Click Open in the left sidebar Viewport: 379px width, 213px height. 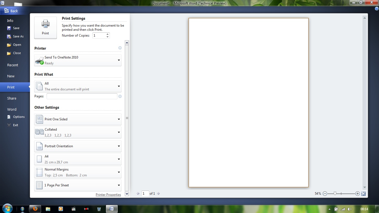[x=14, y=45]
